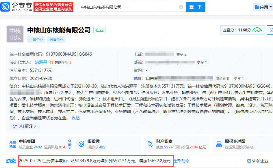Open the 股权穿透图 icon

[x=219, y=144]
